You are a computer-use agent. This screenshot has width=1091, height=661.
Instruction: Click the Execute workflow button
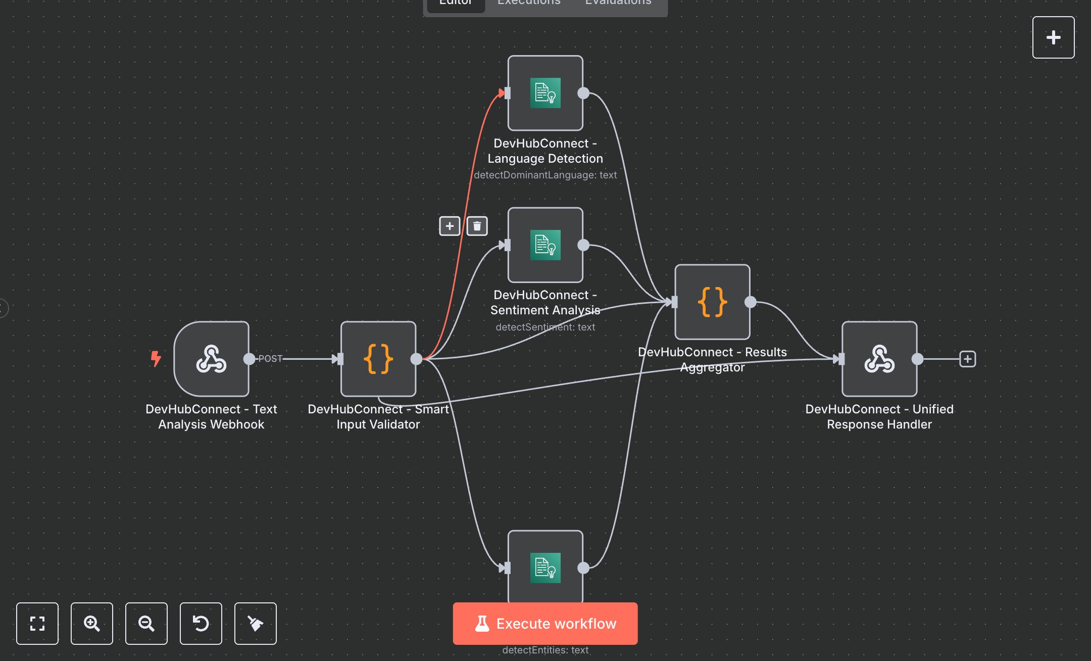[545, 624]
